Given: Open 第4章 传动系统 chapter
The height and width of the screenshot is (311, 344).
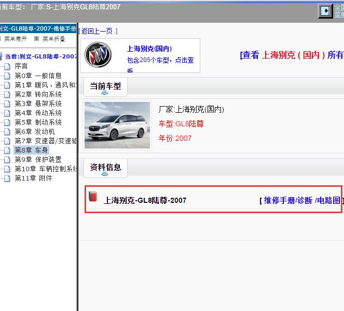Looking at the screenshot, I should 38,113.
